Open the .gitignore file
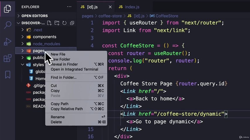This screenshot has height=140, width=250. [39, 85]
